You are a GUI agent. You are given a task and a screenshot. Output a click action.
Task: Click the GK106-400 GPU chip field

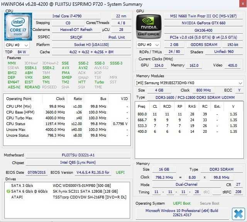[203, 30]
